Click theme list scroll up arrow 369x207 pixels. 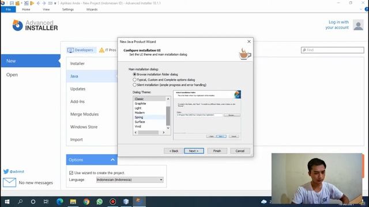click(x=168, y=99)
